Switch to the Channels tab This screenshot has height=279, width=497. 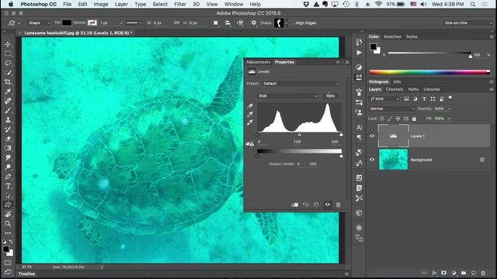(394, 90)
